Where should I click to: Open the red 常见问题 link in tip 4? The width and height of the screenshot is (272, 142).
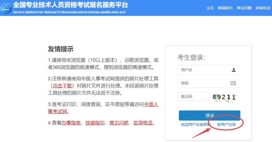[119, 123]
